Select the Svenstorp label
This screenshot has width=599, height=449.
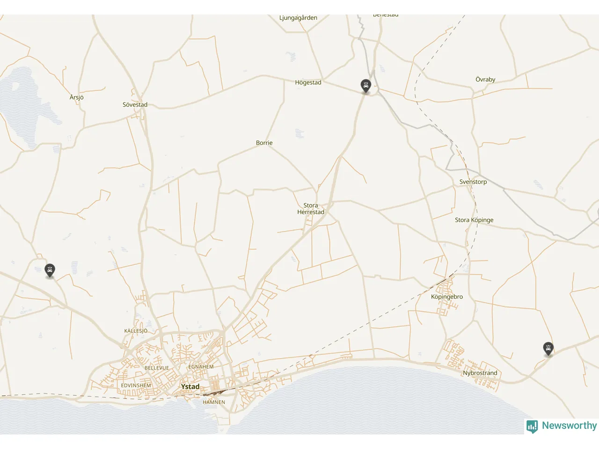(473, 182)
